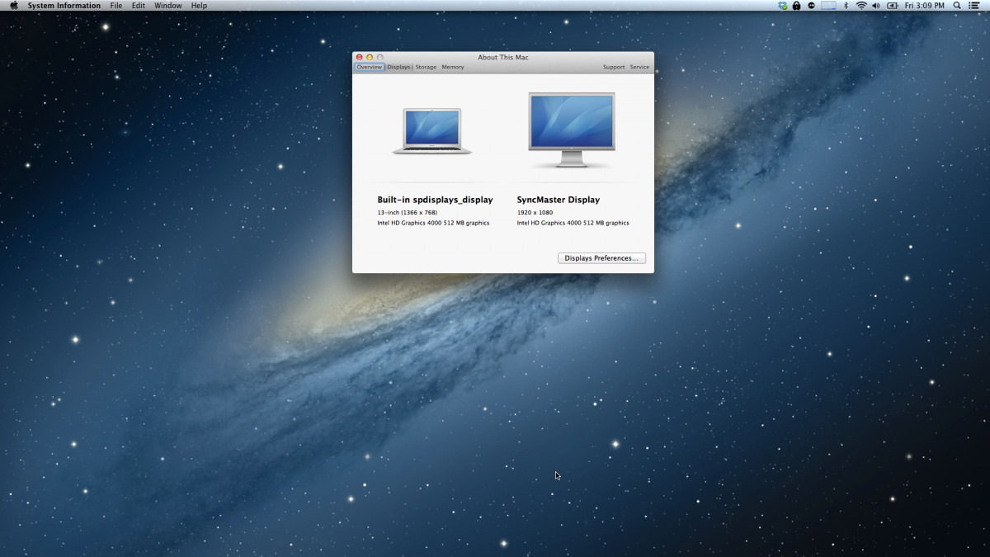Click the Dropbox menu bar icon
Screen dimensions: 990x557
[x=783, y=6]
